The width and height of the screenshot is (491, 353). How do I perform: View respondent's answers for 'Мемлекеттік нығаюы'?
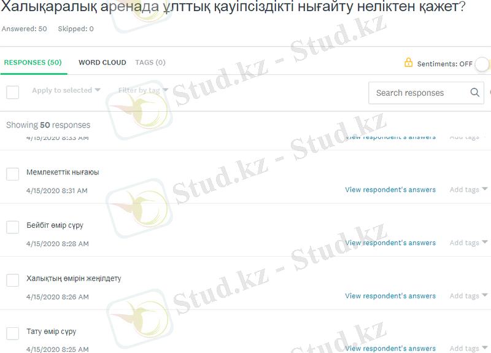(x=390, y=190)
